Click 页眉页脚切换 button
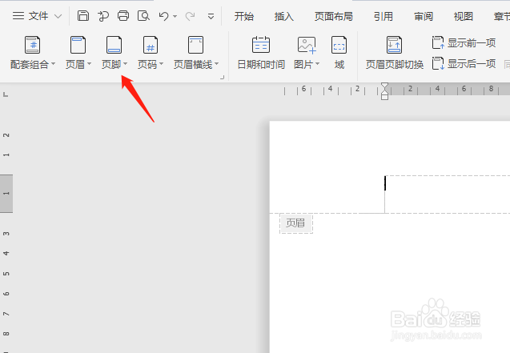Image resolution: width=510 pixels, height=353 pixels. [x=395, y=54]
